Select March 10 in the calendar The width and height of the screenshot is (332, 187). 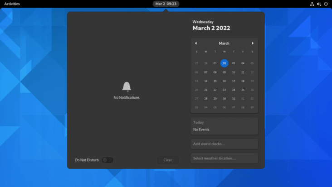point(234,72)
